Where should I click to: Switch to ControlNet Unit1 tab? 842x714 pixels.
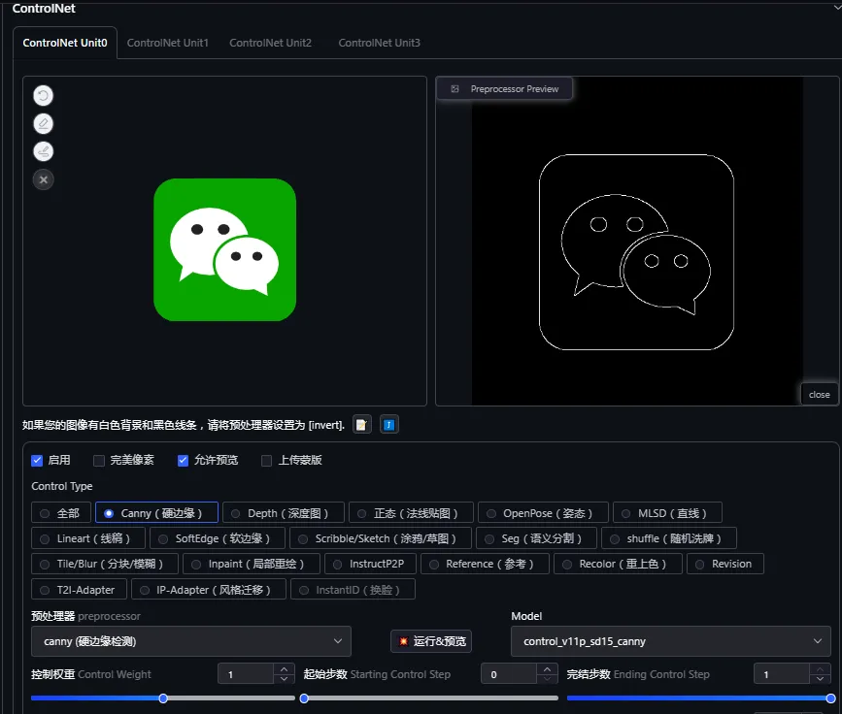tap(167, 43)
